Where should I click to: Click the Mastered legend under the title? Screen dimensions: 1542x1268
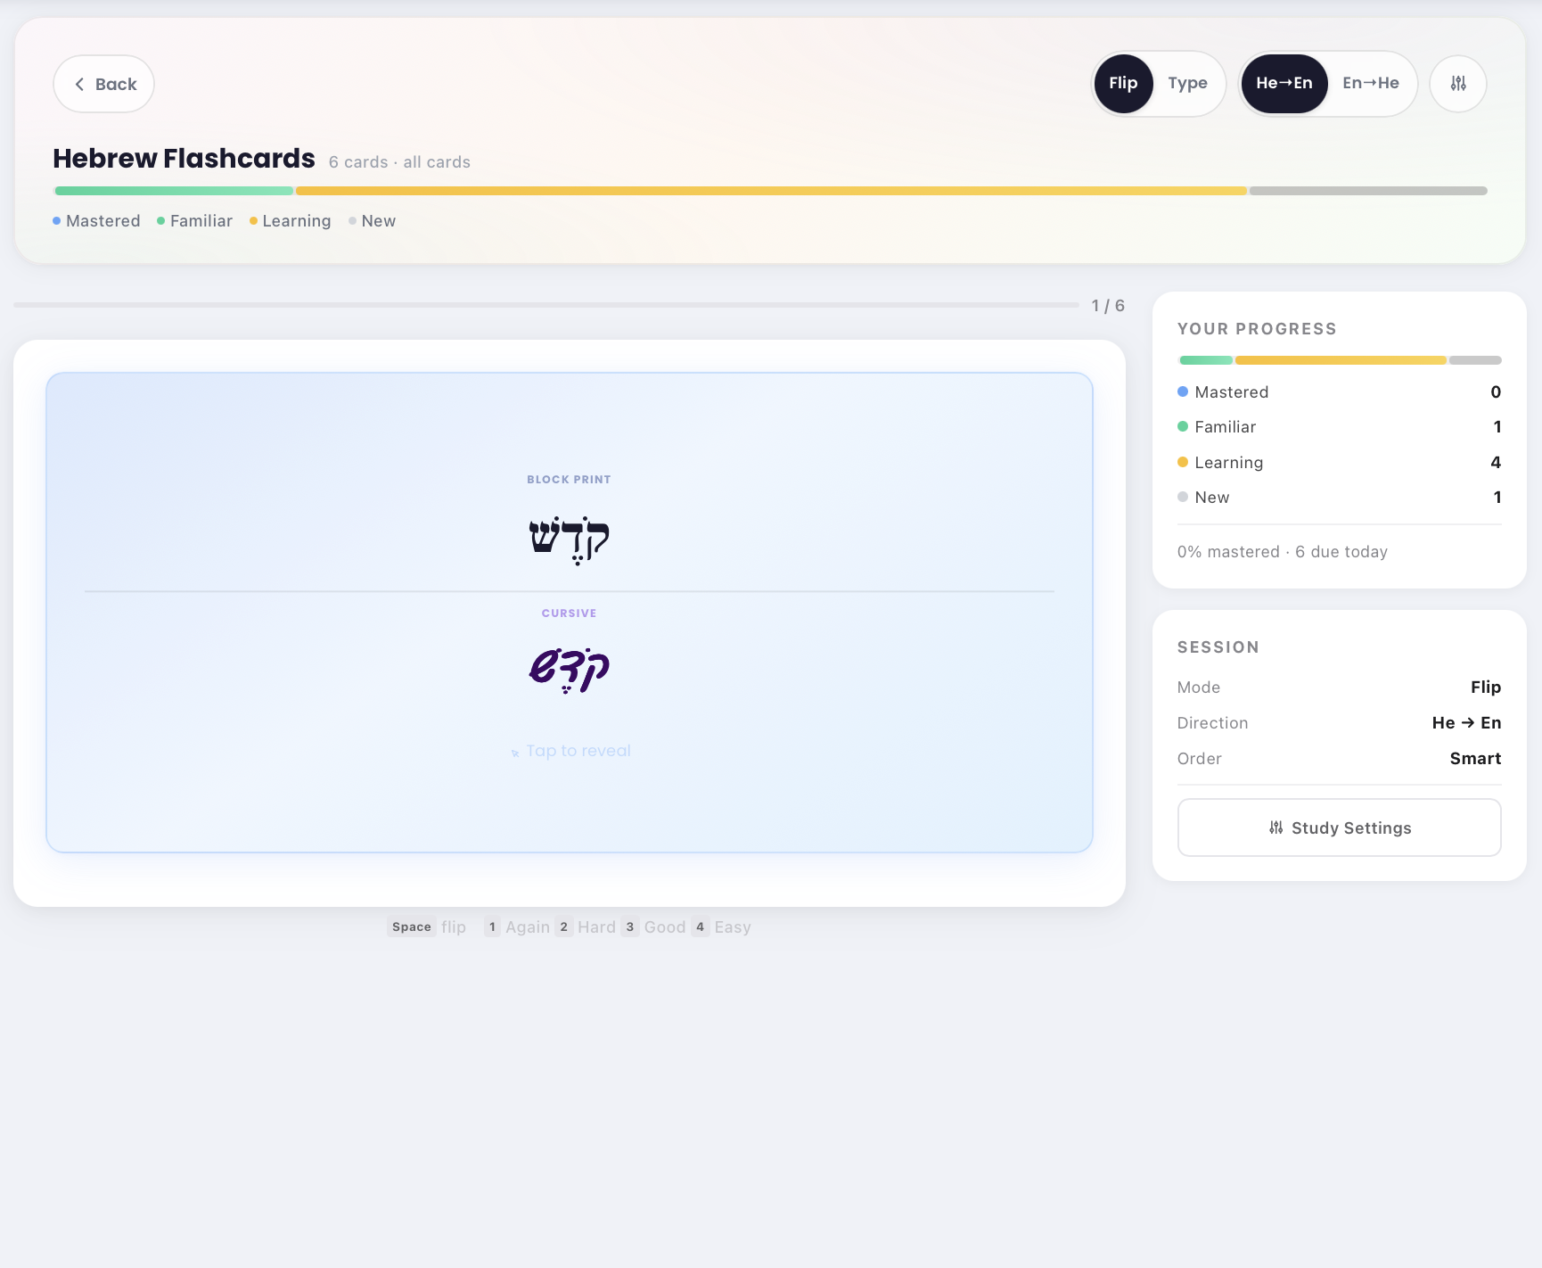point(96,221)
